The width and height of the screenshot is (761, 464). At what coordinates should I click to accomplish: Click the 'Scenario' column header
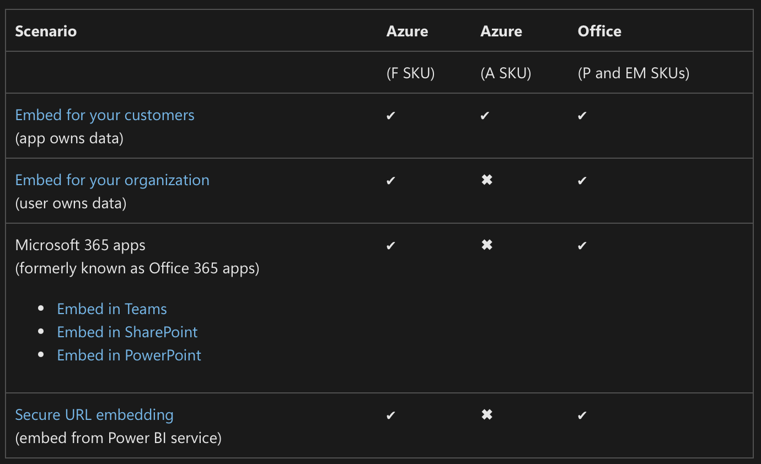click(x=46, y=31)
